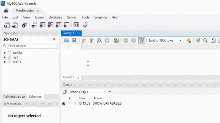Open the Database menu
220x123 pixels.
[x=55, y=17]
